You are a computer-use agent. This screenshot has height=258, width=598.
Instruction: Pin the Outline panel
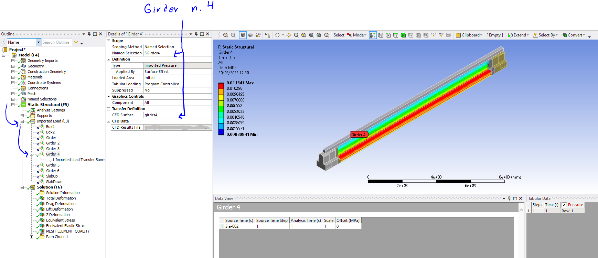(x=89, y=34)
